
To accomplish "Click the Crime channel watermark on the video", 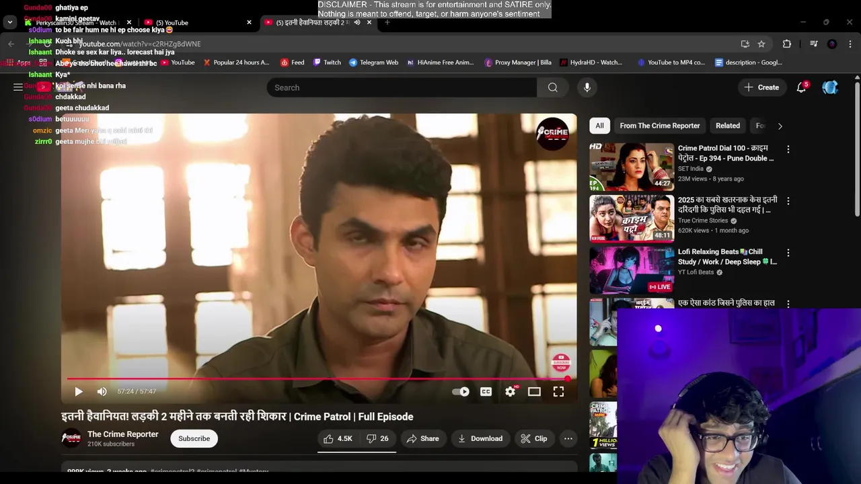I will [x=552, y=134].
